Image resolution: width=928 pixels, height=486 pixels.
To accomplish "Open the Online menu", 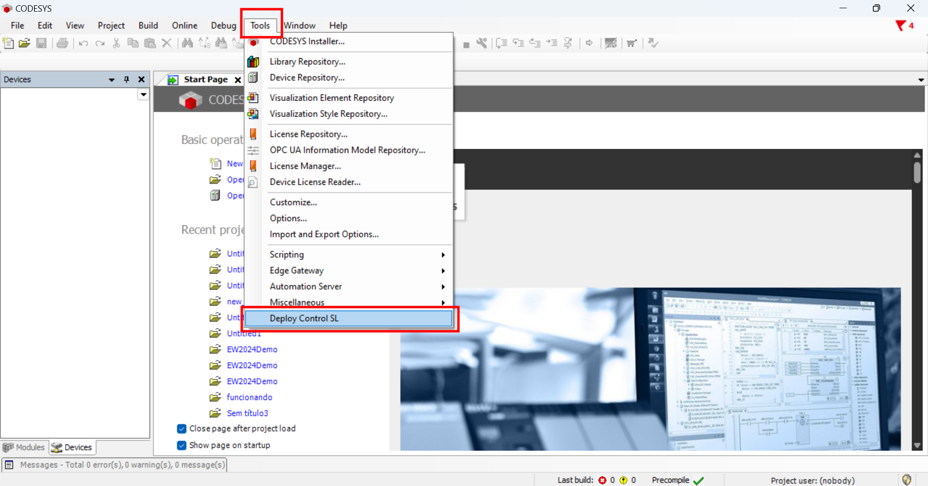I will tap(185, 26).
